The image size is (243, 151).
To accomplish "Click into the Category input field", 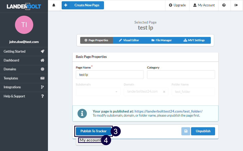I will pos(181,75).
